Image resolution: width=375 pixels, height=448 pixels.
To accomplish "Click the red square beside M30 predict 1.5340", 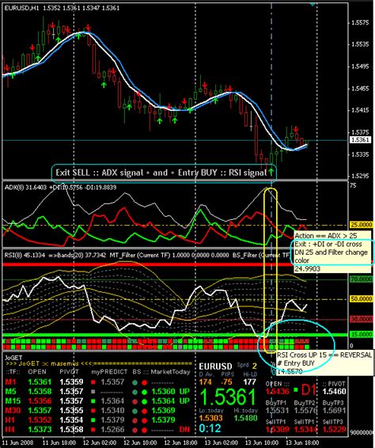I will (93, 411).
